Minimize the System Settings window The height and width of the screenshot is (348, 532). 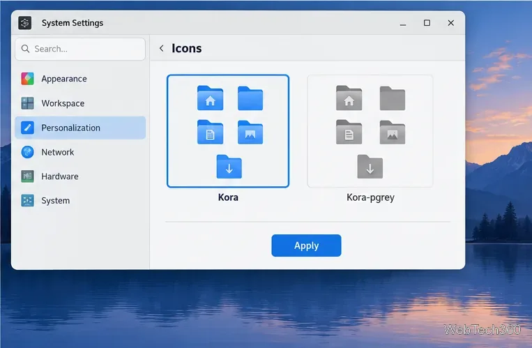403,23
